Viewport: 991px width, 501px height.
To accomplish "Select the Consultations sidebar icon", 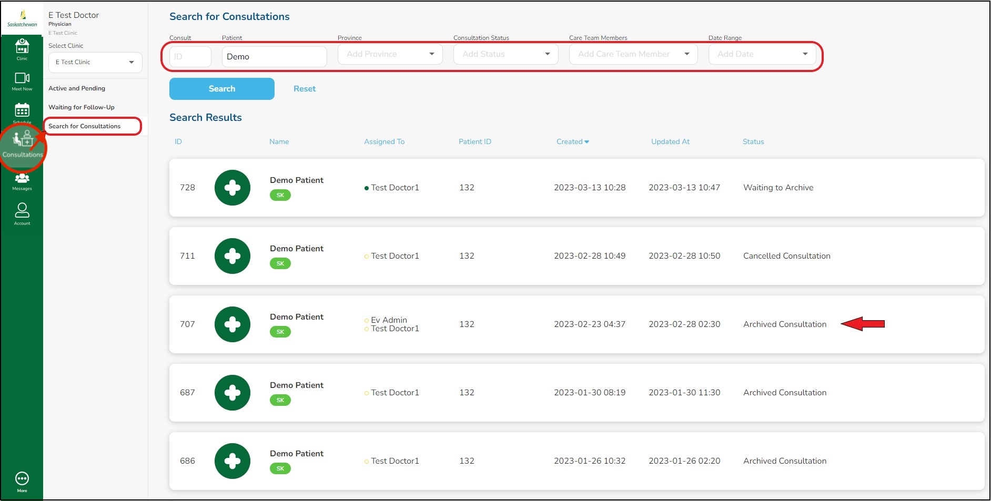I will [x=23, y=145].
